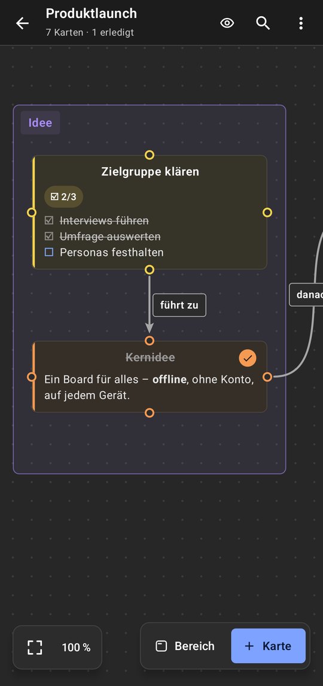The height and width of the screenshot is (686, 323).
Task: Select the Idee area label
Action: pos(40,122)
